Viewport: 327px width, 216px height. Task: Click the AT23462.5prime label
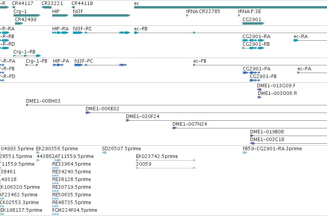click(x=19, y=195)
